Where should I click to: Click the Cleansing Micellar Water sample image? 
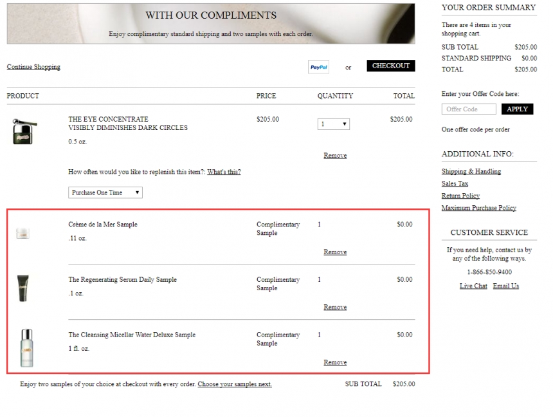click(x=26, y=347)
